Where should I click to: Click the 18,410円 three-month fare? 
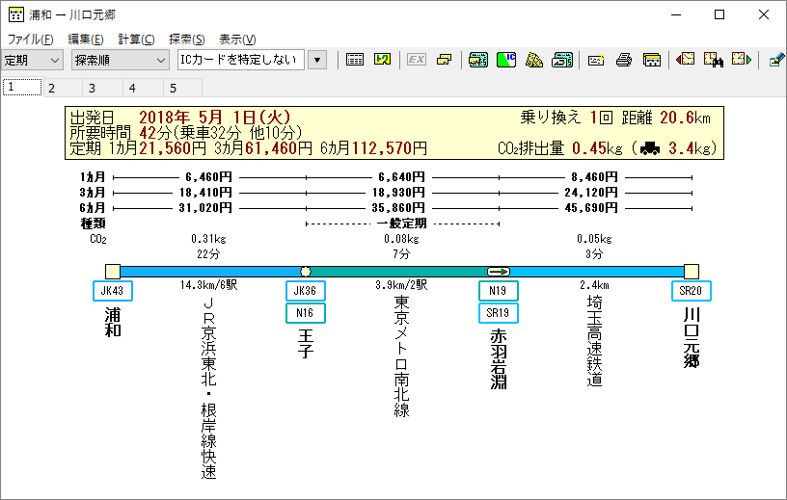coord(205,193)
